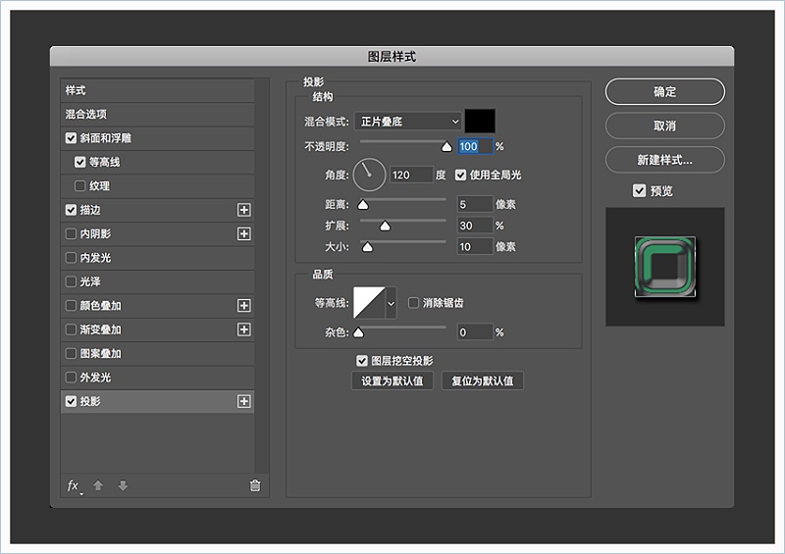Disable the 使用全局光 checkbox
Image resolution: width=785 pixels, height=554 pixels.
(x=461, y=175)
